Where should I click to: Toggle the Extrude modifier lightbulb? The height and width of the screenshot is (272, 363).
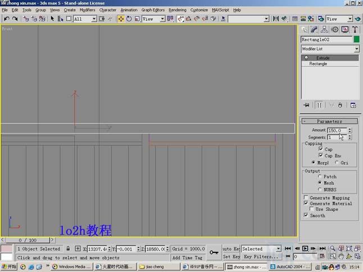pos(306,58)
